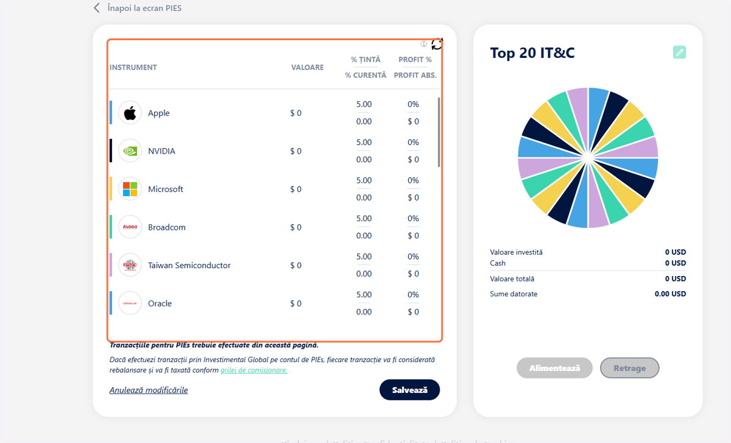Click the PROFIT % column header
Image resolution: width=731 pixels, height=443 pixels.
(415, 60)
